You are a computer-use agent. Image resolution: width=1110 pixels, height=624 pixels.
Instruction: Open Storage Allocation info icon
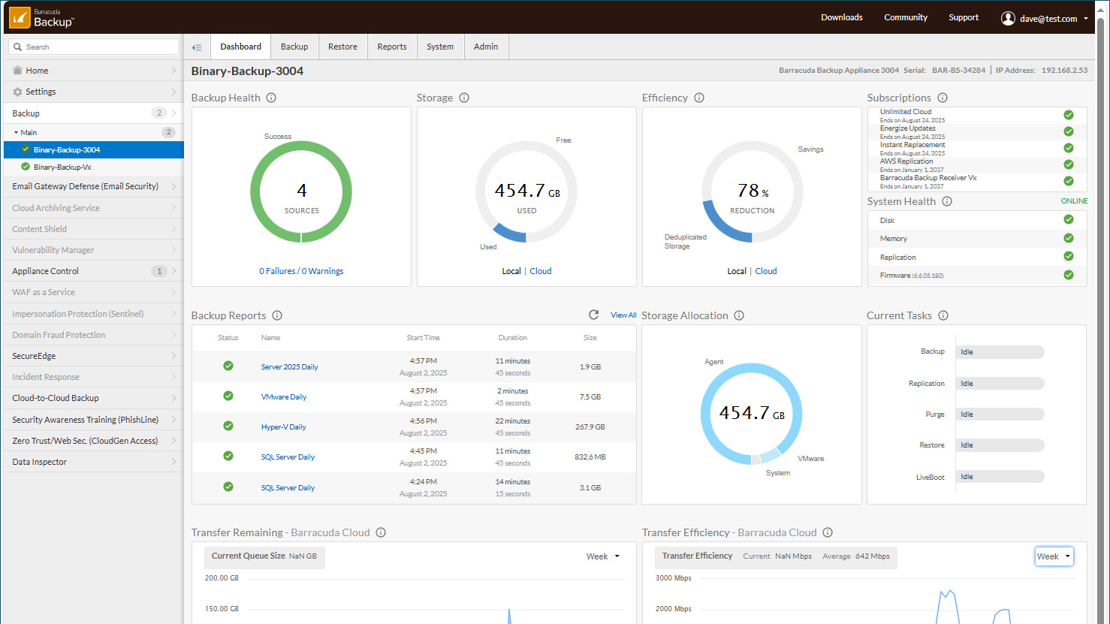(739, 315)
